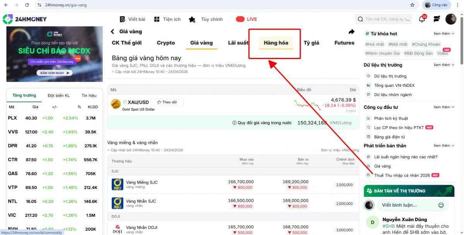Image resolution: width=464 pixels, height=235 pixels.
Task: Click the SJC logo beside Vàng Miếng SJC
Action: pos(118,184)
